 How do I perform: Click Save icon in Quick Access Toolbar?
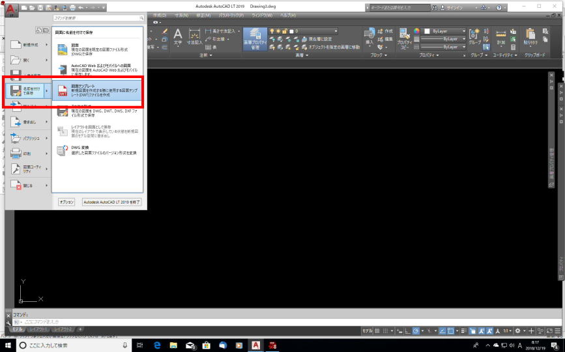(x=40, y=8)
